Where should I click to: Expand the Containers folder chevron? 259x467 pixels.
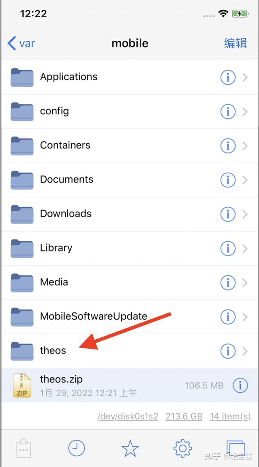[245, 146]
